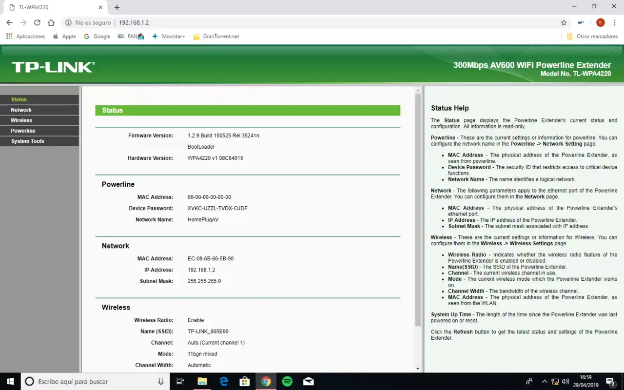The image size is (624, 390).
Task: Open the Windows Start menu
Action: 10,381
